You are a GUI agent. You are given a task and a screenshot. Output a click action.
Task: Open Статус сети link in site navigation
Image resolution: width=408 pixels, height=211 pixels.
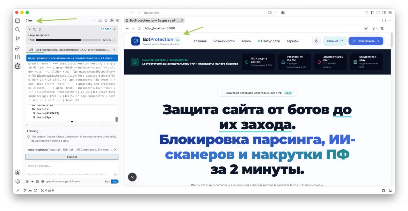[x=269, y=41]
